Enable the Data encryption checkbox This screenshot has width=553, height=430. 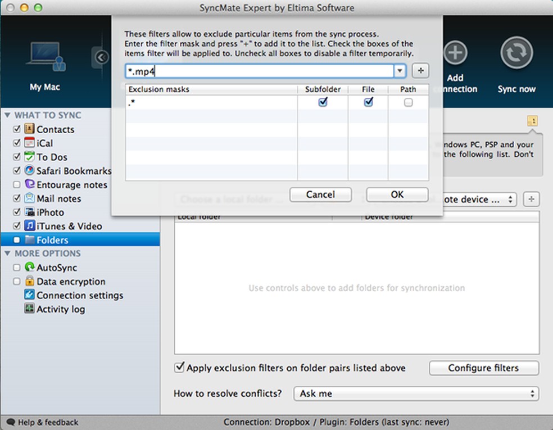(16, 281)
